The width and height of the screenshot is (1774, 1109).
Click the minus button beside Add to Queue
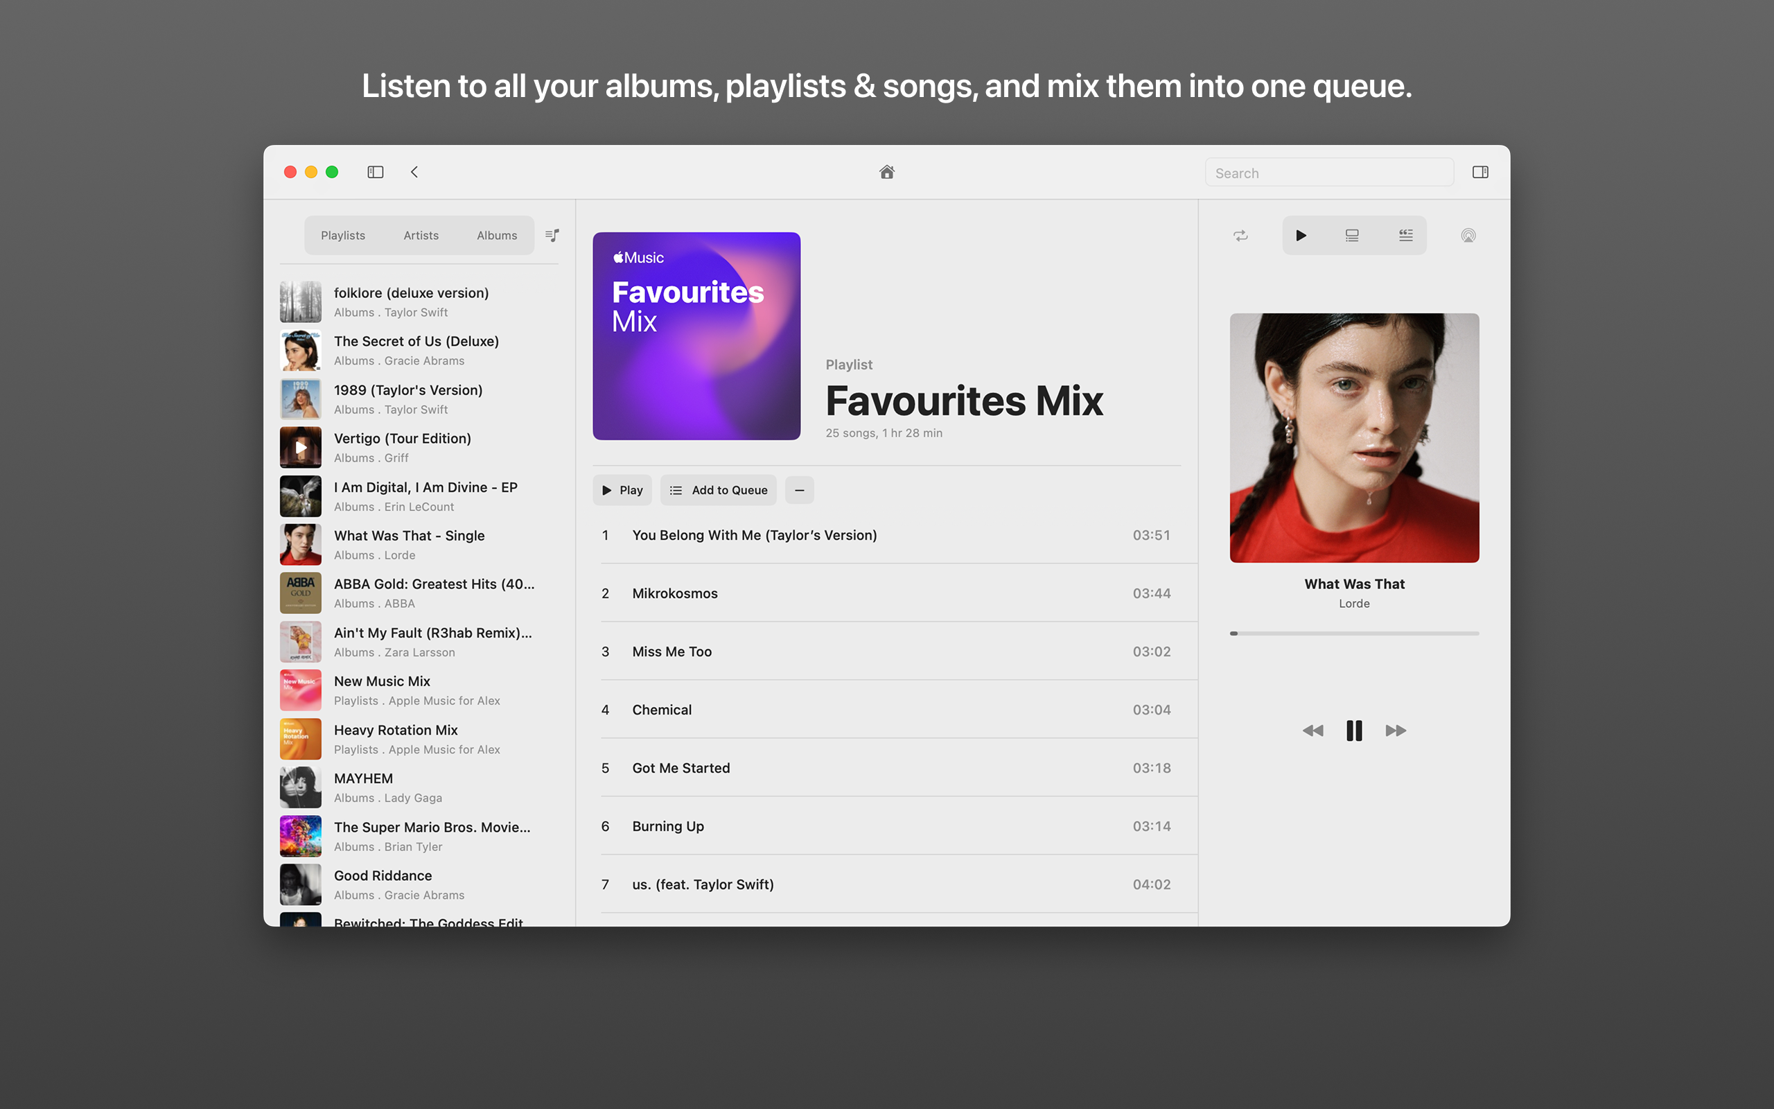coord(799,490)
